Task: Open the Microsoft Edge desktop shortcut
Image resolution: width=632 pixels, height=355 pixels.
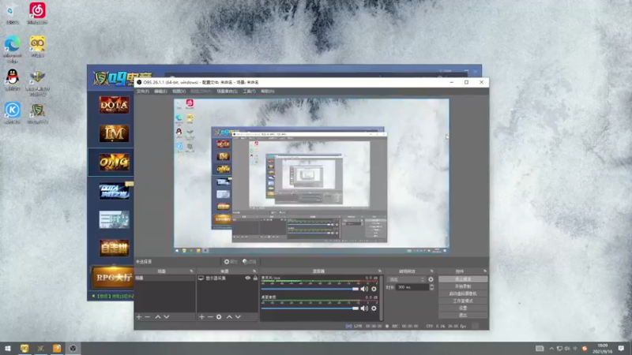Action: (x=13, y=49)
